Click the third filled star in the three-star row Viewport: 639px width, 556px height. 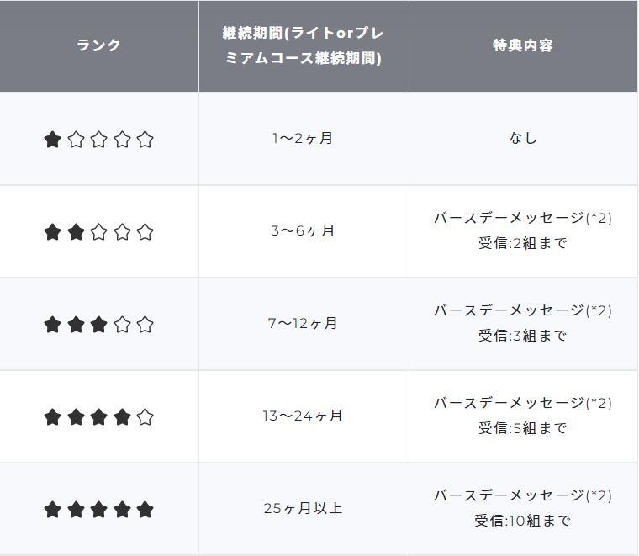coord(99,325)
